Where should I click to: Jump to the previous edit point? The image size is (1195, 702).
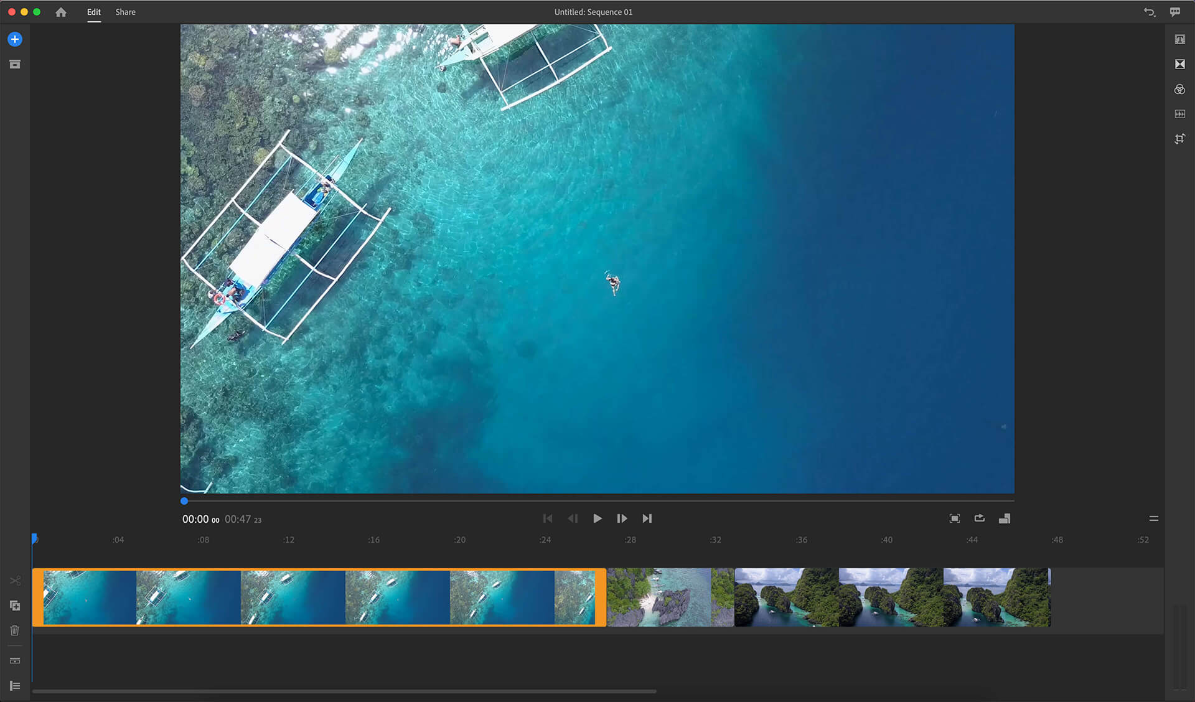[x=548, y=518]
